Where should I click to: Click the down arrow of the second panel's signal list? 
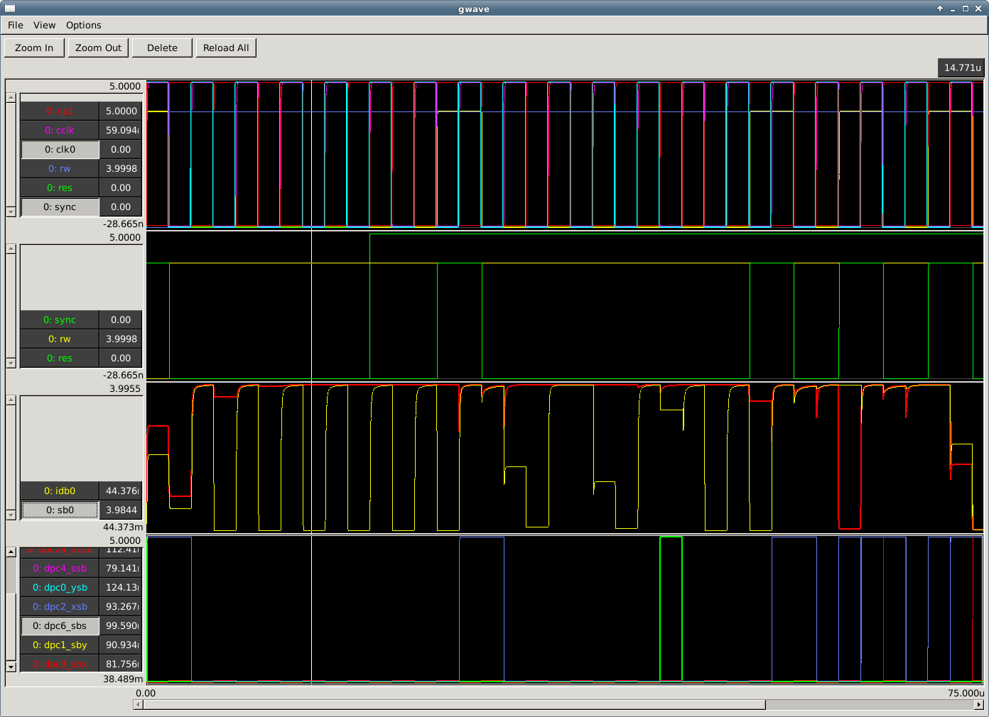pos(11,363)
